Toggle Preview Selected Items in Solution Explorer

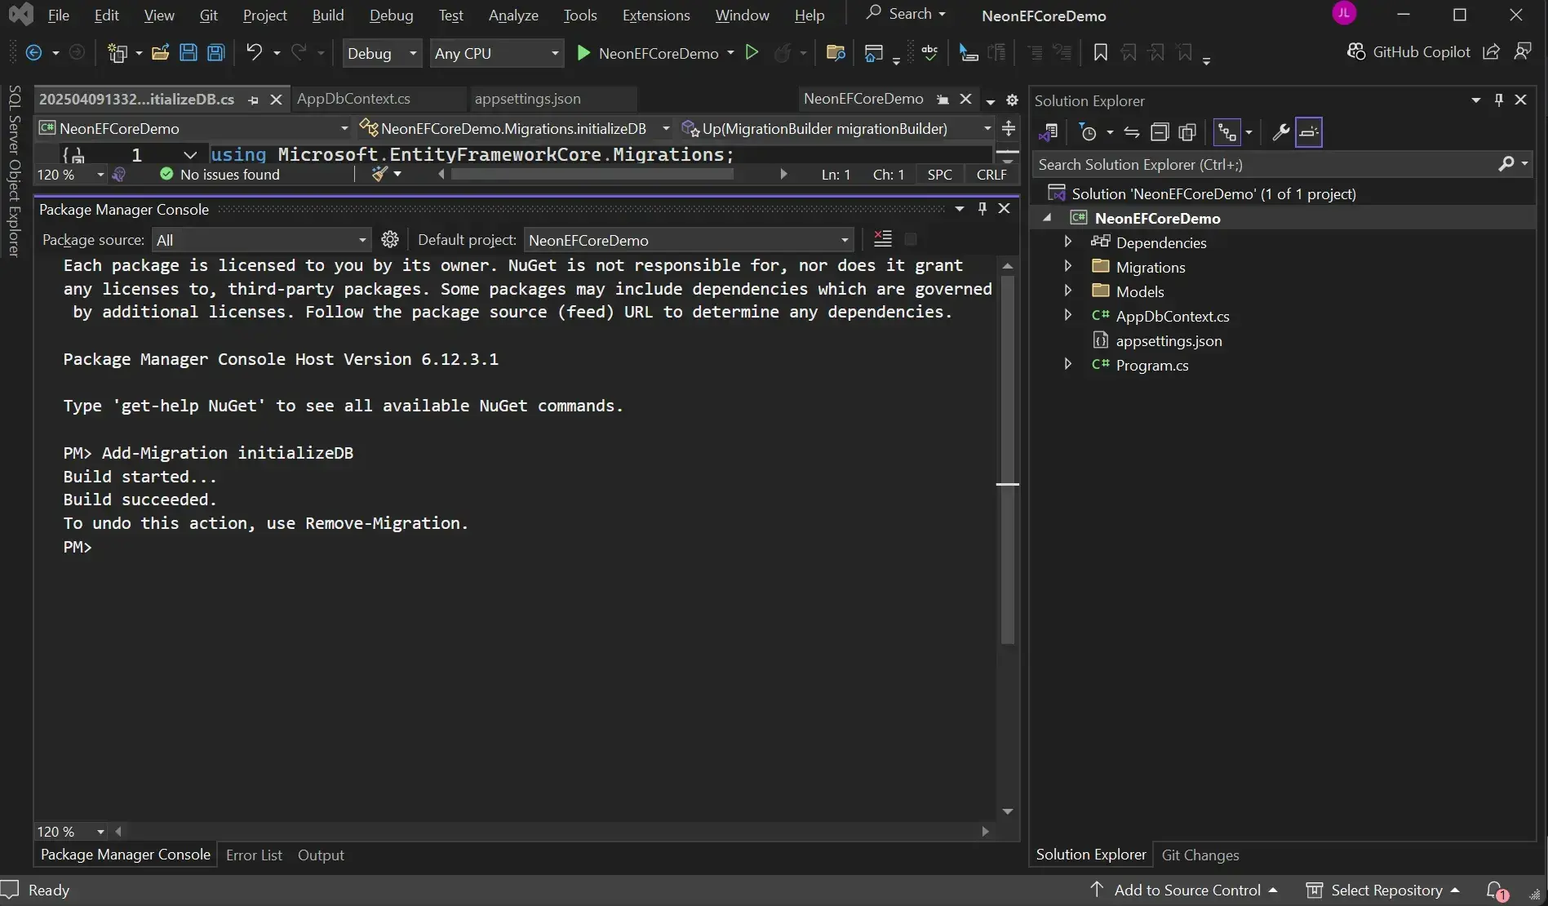tap(1309, 132)
